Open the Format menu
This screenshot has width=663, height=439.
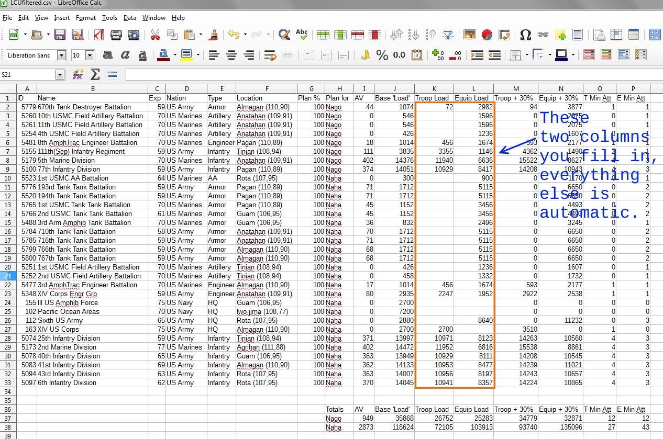pos(86,18)
